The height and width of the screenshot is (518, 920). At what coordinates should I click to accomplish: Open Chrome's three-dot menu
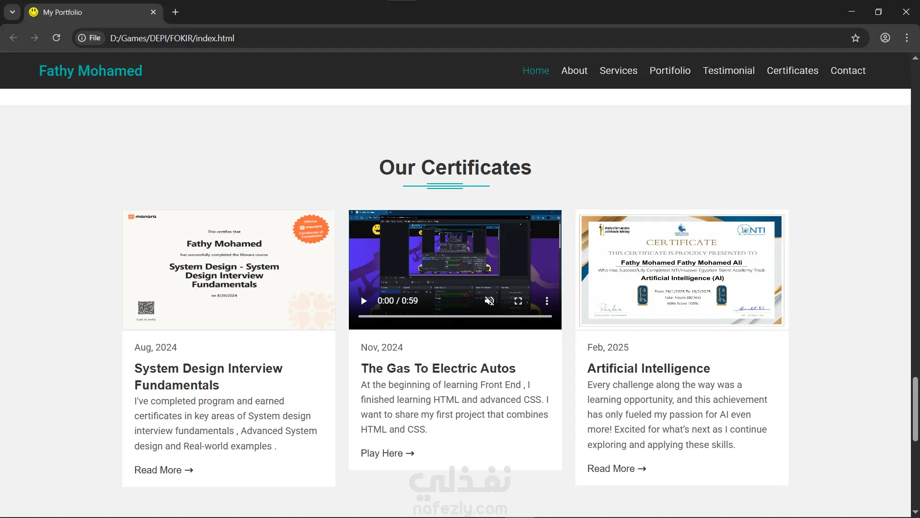pyautogui.click(x=907, y=38)
